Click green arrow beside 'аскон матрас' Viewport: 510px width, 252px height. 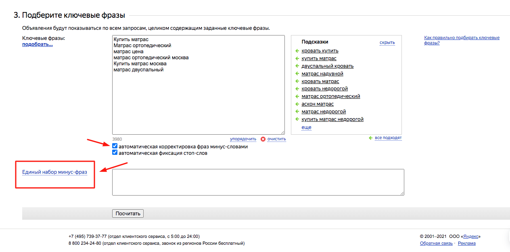(297, 104)
